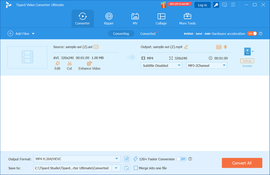Click Add Files
The image size is (270, 175).
point(22,34)
